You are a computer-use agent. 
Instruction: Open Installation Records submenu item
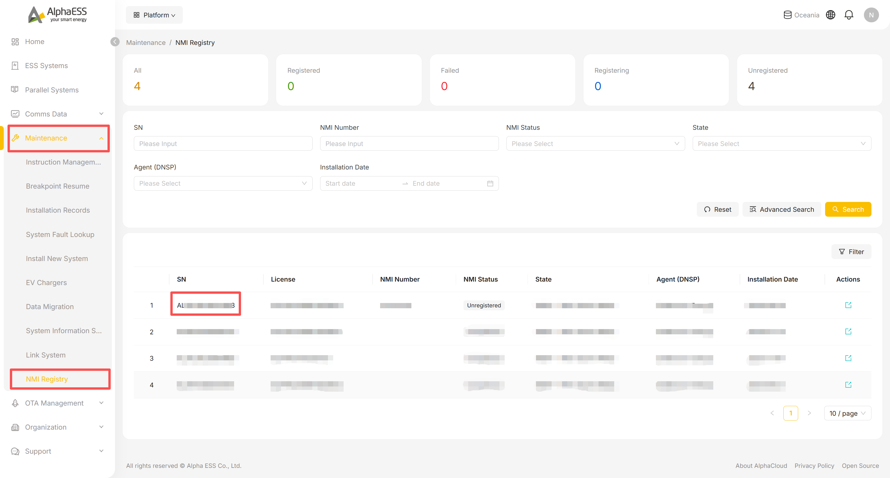pos(58,210)
